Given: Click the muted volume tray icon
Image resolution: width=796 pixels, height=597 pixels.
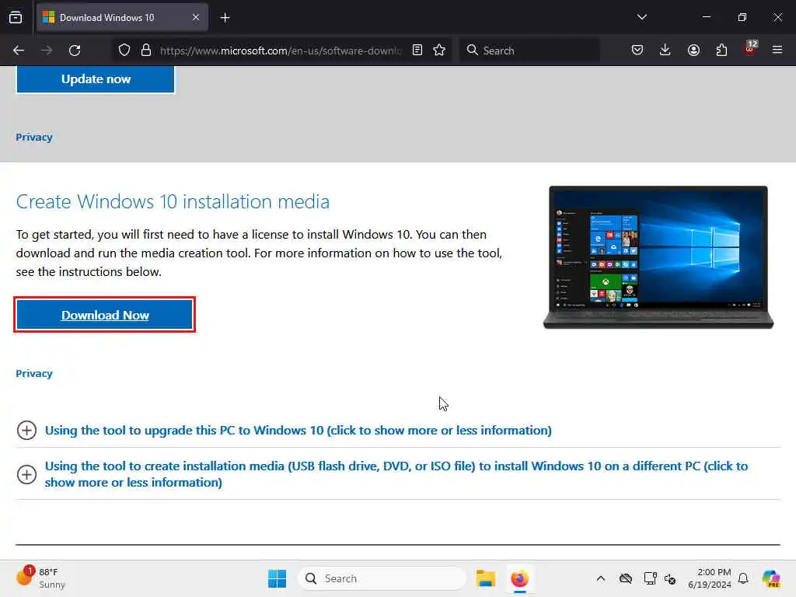Looking at the screenshot, I should click(x=669, y=578).
